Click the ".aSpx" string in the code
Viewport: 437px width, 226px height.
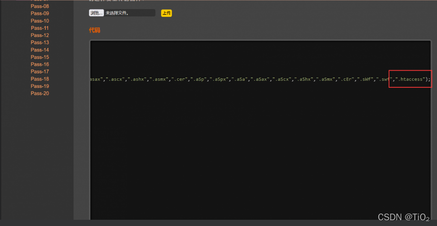coord(220,79)
